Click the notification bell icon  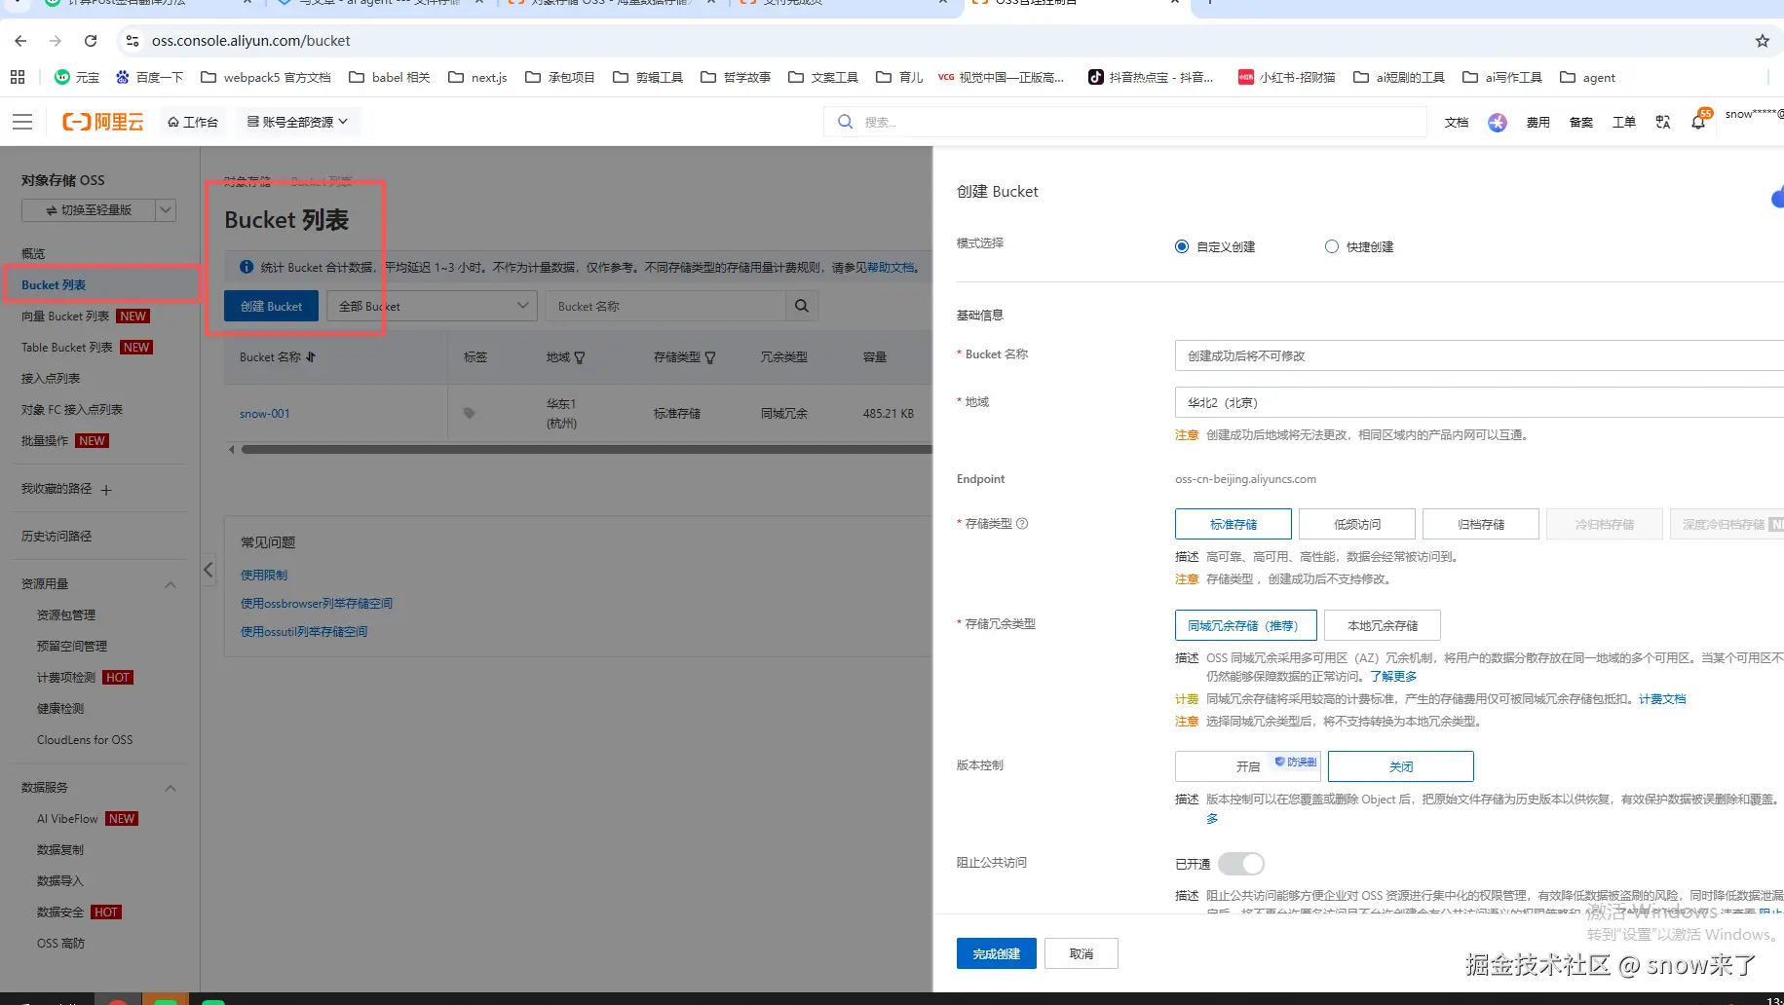click(1698, 122)
